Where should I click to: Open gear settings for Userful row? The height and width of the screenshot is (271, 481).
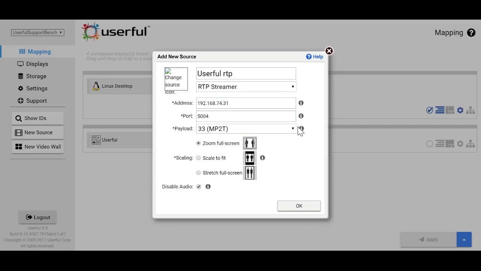pyautogui.click(x=460, y=144)
